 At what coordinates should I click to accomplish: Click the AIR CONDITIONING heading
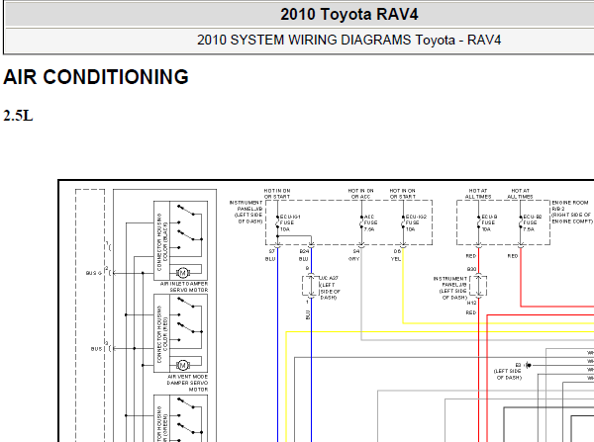point(96,77)
